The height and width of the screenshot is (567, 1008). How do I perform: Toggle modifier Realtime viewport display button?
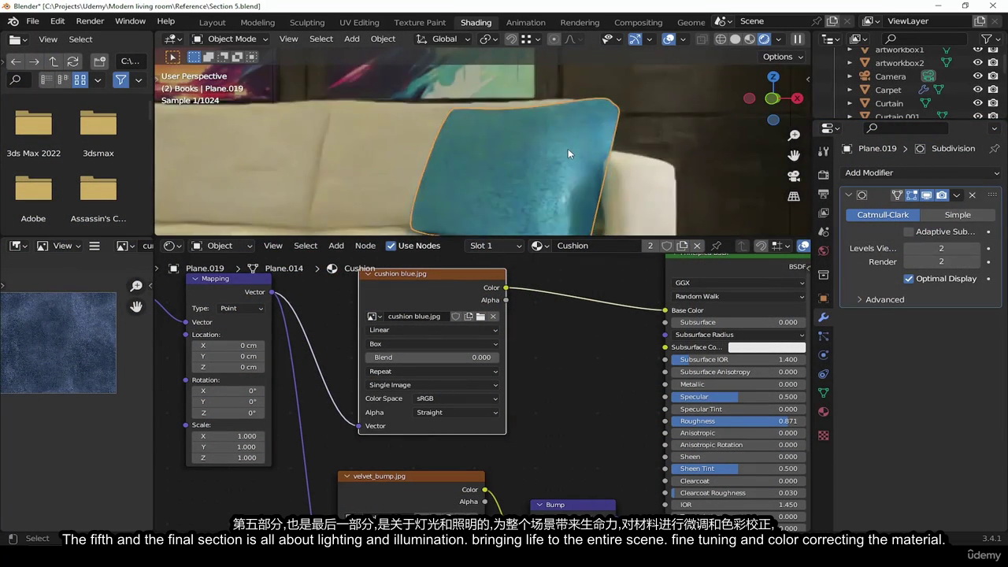point(927,195)
